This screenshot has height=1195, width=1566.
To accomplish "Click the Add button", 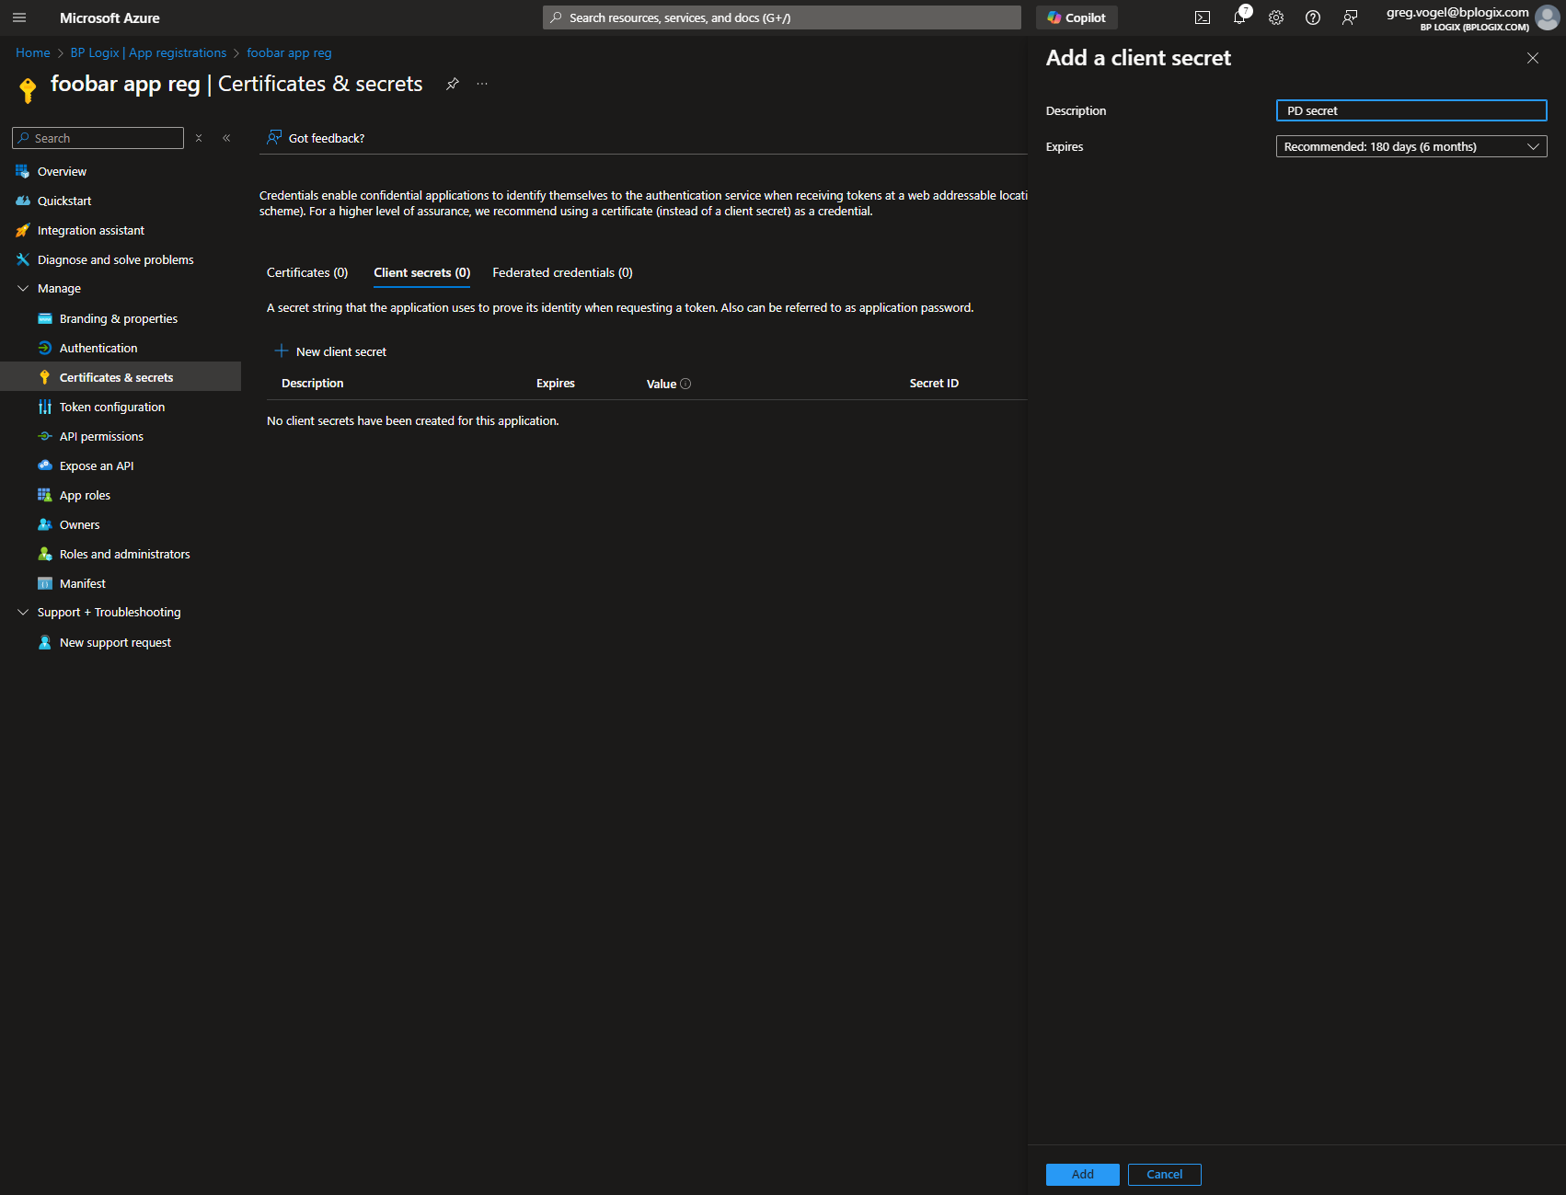I will point(1082,1174).
